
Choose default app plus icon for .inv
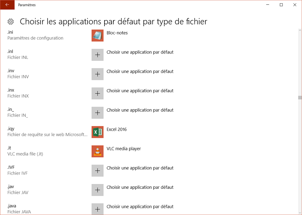[x=97, y=74]
